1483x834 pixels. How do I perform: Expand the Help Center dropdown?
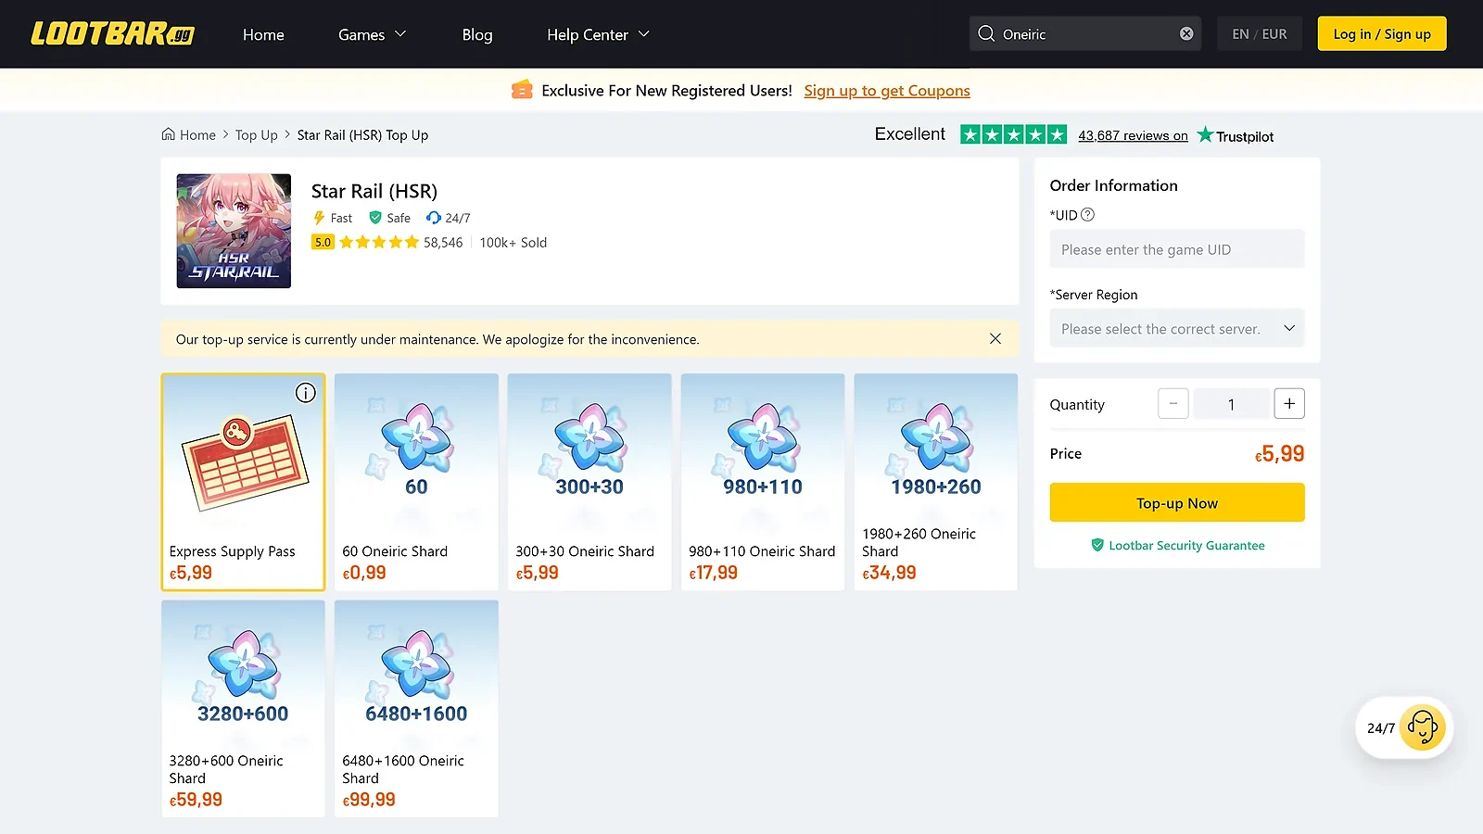(x=598, y=34)
